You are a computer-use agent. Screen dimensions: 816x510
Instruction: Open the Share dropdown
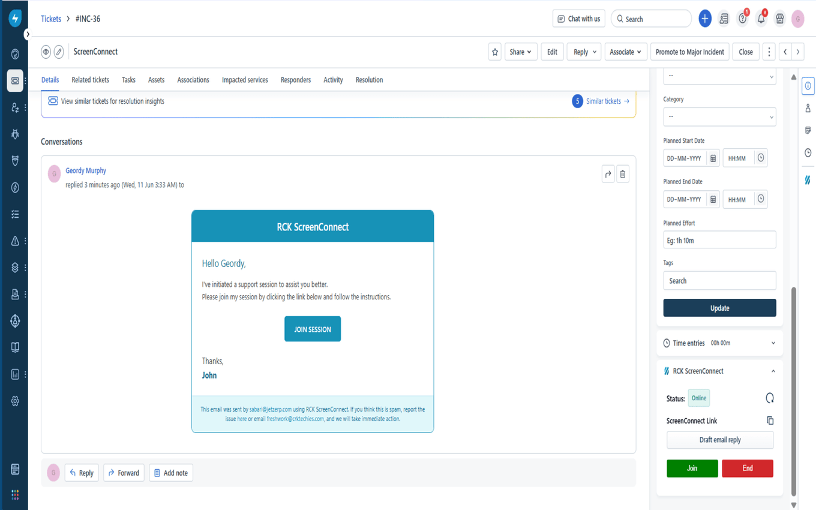[520, 52]
